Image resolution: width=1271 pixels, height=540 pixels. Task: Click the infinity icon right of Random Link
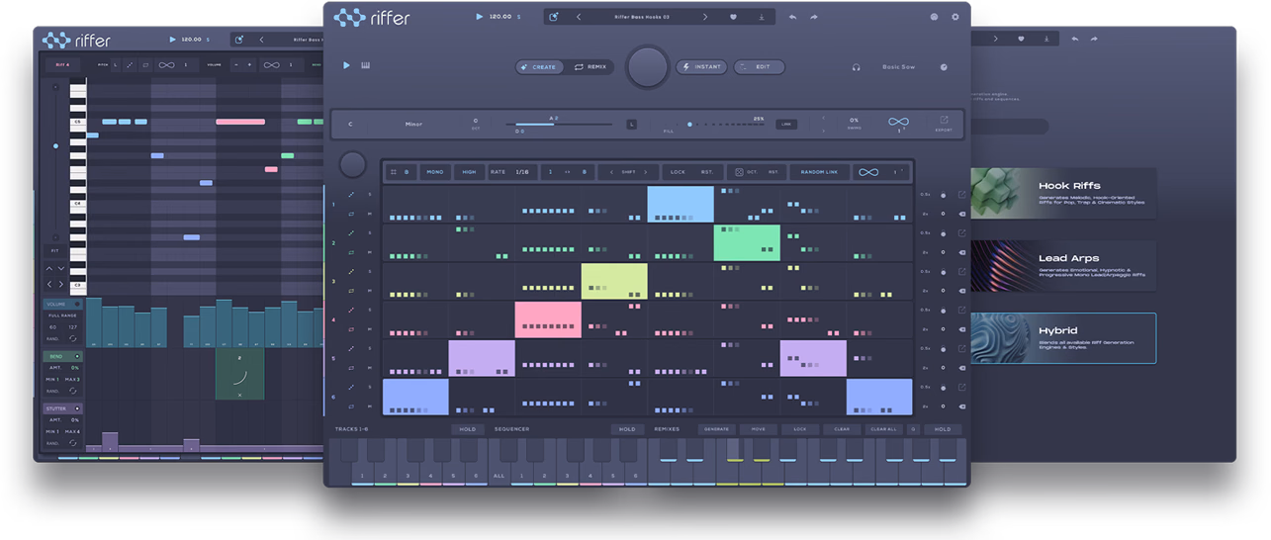868,172
